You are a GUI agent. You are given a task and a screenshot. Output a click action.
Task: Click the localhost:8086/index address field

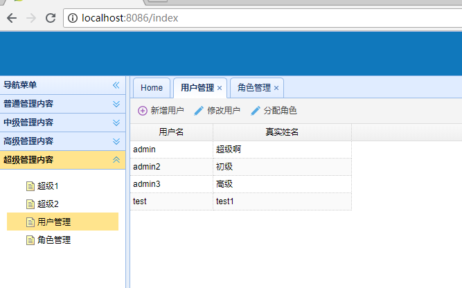[x=263, y=18]
